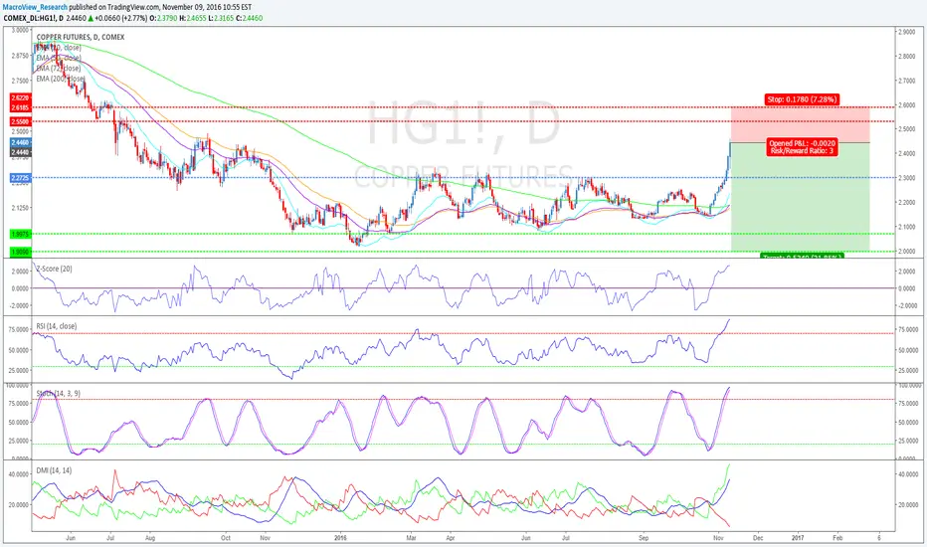Screen dimensions: 927x547
Task: Select the EMA (200, close) legend entry
Action: point(60,78)
